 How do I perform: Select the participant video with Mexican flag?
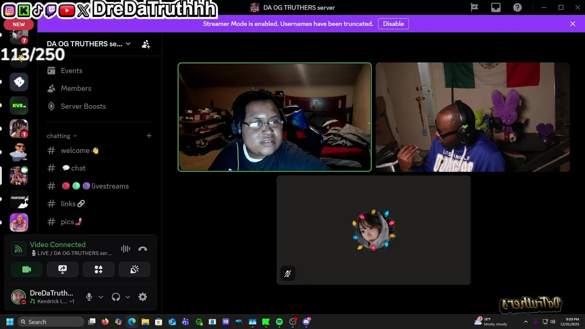(473, 117)
